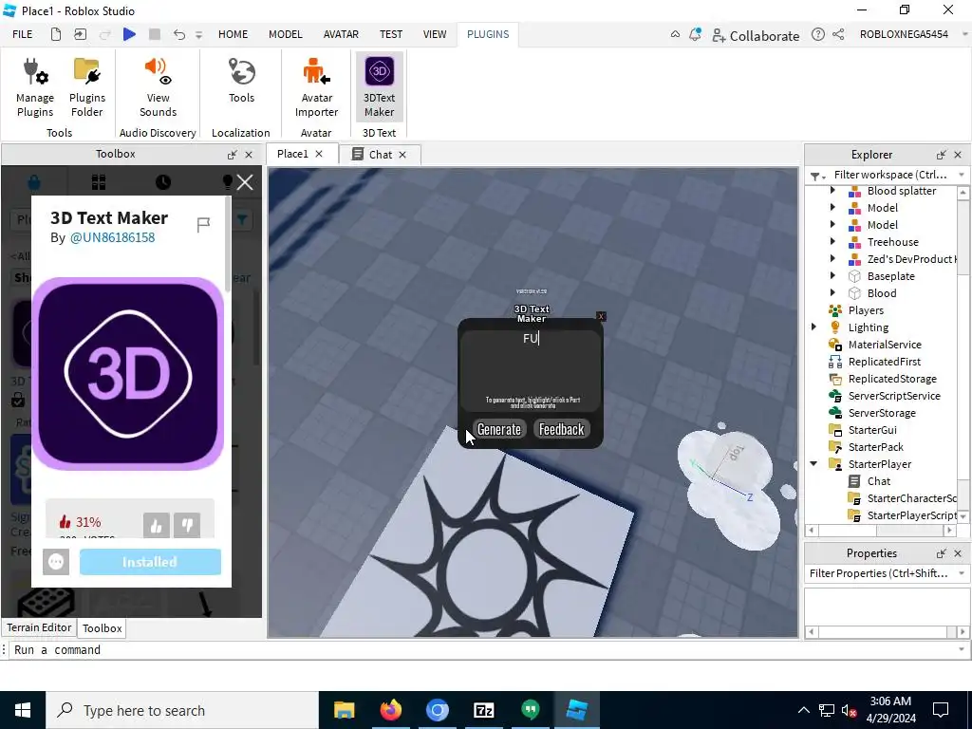Toggle the 3DText Maker plugin button
This screenshot has height=729, width=972.
pos(379,86)
